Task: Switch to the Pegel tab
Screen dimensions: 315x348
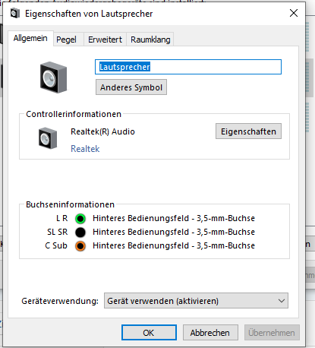Action: click(x=66, y=40)
